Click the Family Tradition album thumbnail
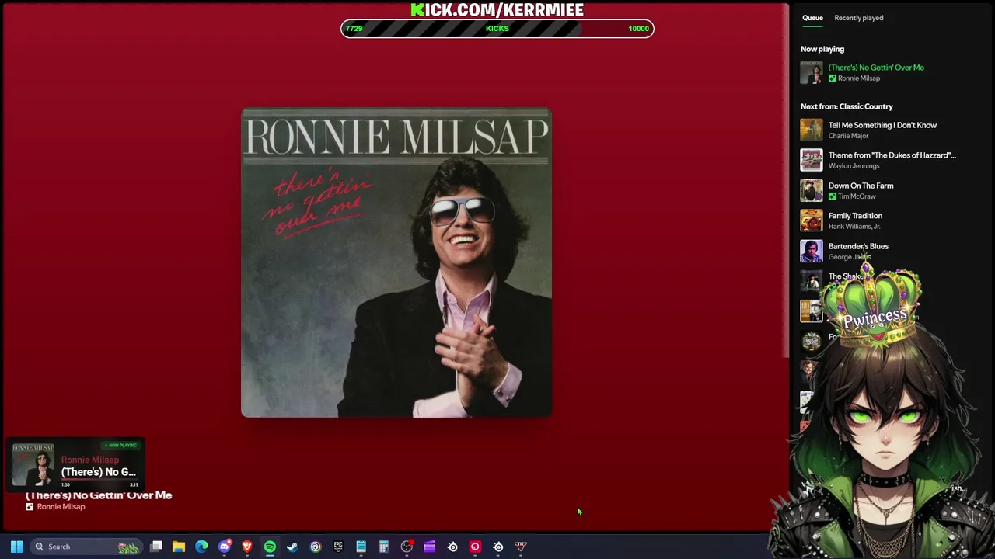 point(812,220)
